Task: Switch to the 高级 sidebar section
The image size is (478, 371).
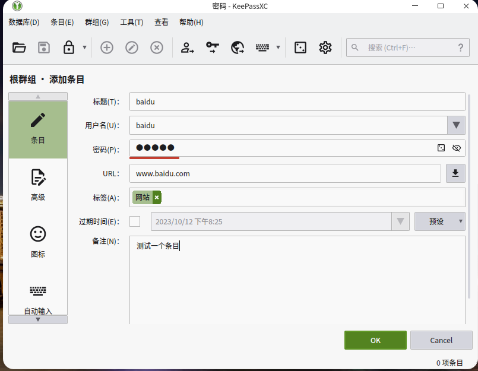Action: click(37, 185)
